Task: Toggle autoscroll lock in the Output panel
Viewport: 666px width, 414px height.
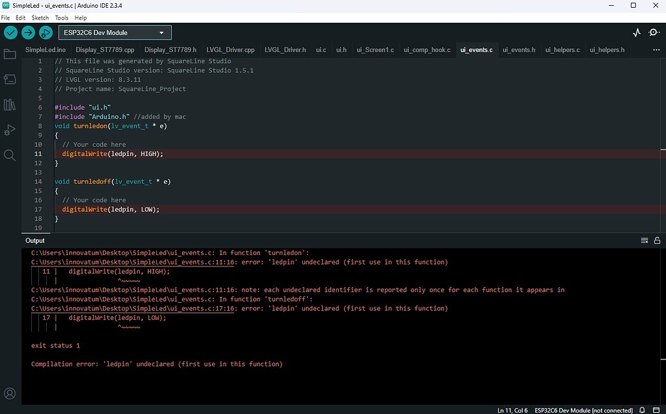Action: [x=657, y=240]
